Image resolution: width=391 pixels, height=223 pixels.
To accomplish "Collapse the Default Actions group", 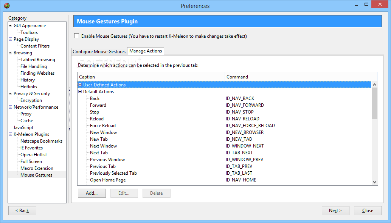I will click(80, 92).
